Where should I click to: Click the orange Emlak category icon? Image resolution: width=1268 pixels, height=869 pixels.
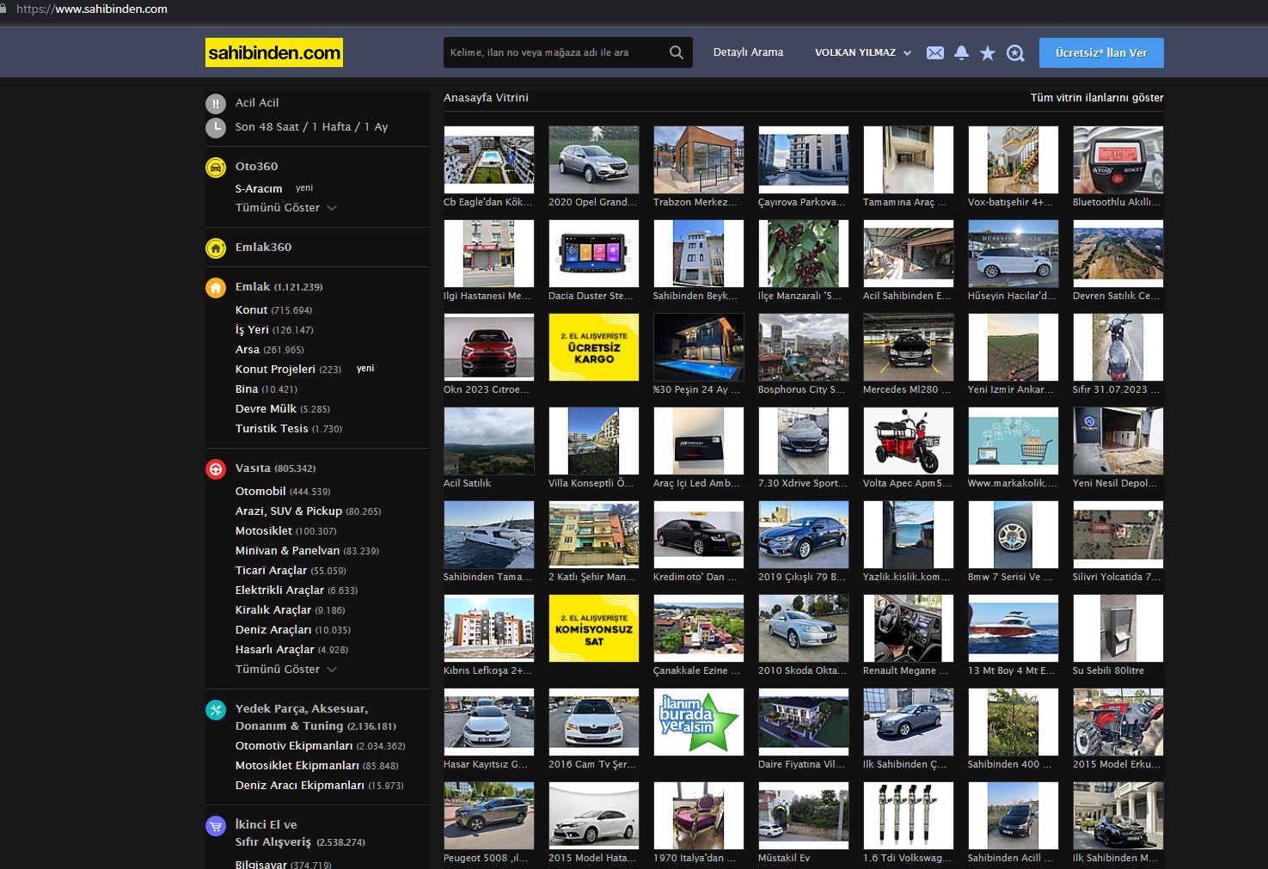click(216, 288)
